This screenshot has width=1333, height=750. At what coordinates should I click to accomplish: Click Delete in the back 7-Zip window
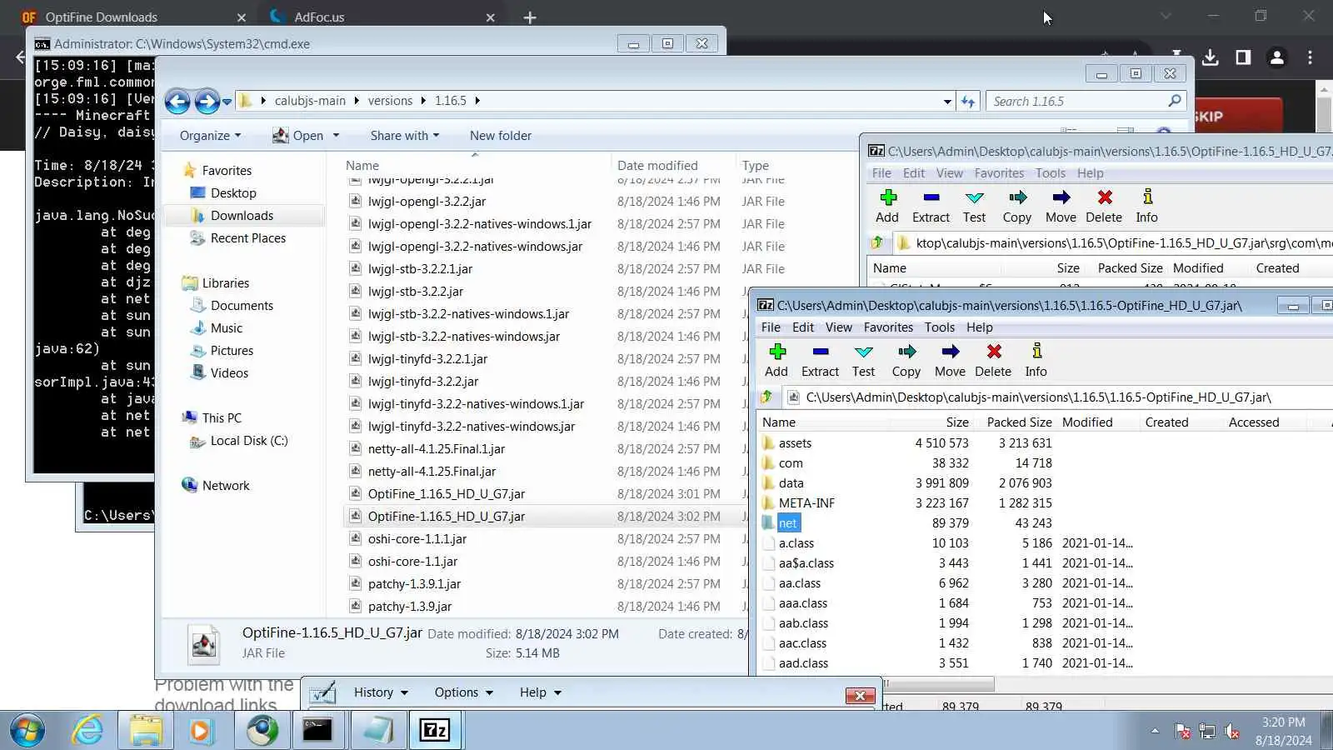(x=1104, y=206)
